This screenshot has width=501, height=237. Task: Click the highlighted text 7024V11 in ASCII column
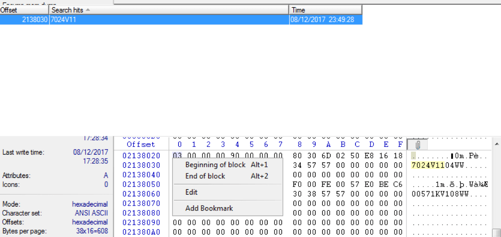tap(428, 165)
